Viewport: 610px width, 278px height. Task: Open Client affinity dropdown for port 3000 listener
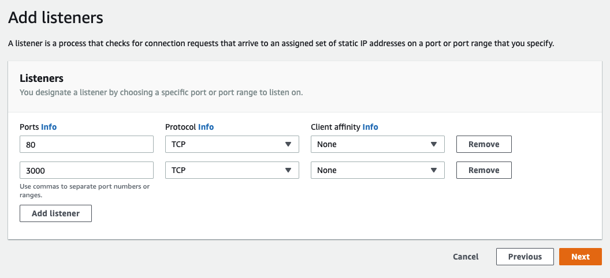tap(377, 170)
